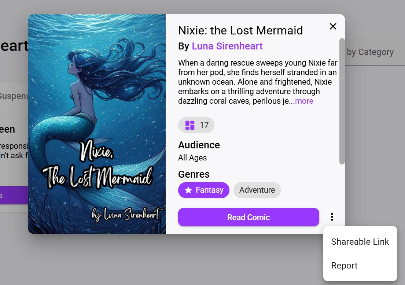The height and width of the screenshot is (285, 405).
Task: Select the Adventure genre chip
Action: click(x=257, y=190)
